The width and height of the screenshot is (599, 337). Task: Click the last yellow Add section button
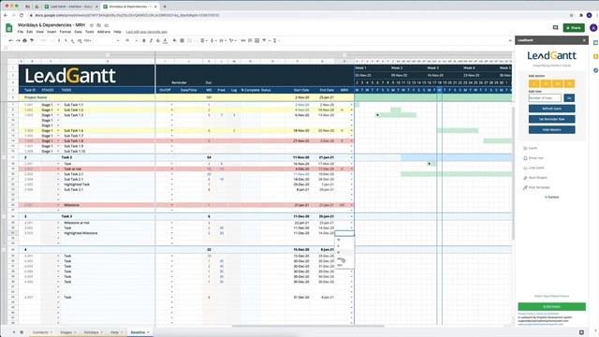[569, 83]
